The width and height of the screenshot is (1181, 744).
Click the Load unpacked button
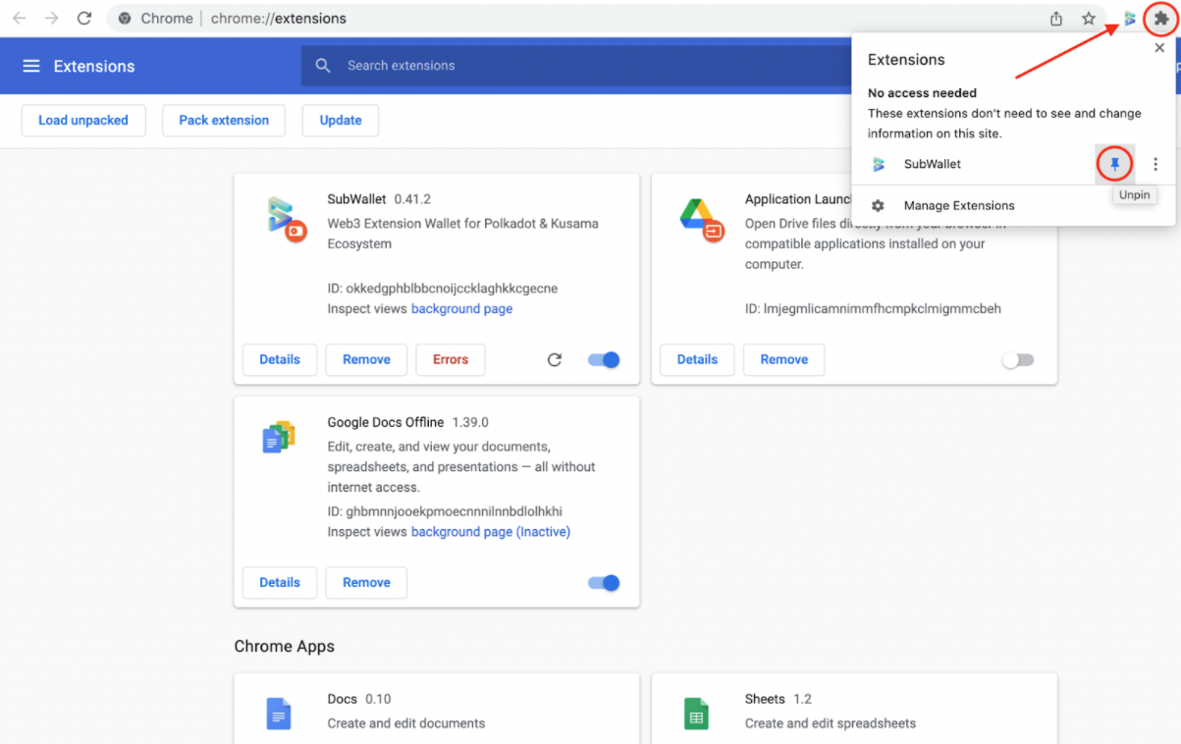coord(83,120)
